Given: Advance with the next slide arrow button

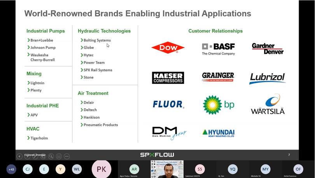Looking at the screenshot, I should (x=27, y=156).
